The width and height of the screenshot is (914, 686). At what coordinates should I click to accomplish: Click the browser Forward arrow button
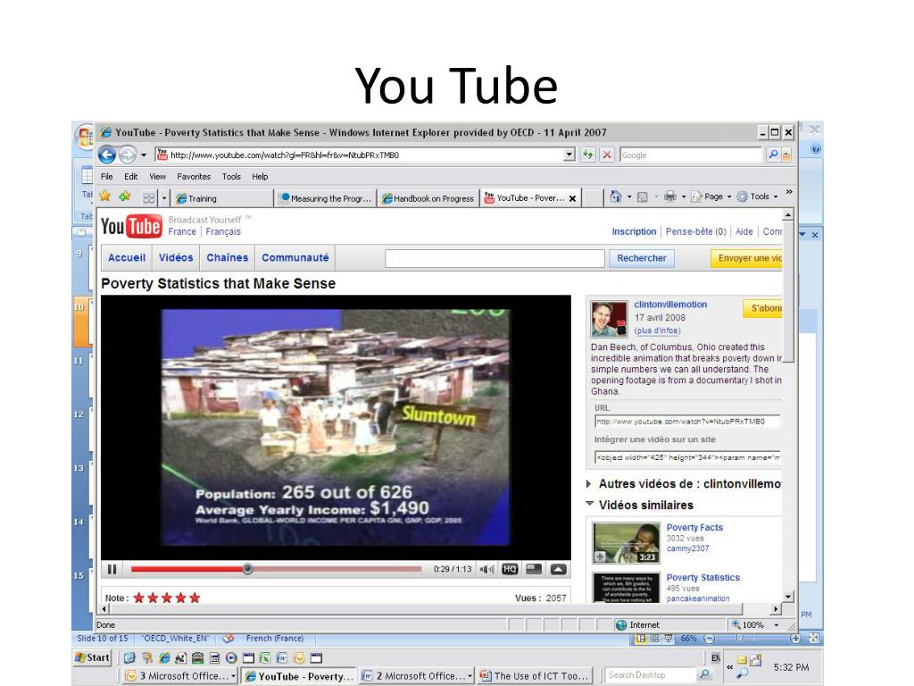click(x=127, y=155)
